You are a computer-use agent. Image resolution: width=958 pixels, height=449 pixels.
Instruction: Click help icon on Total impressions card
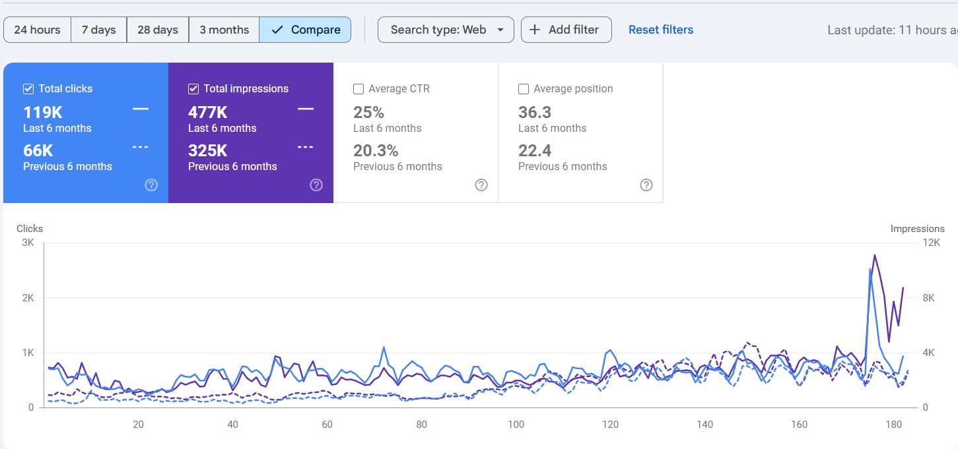[x=316, y=185]
